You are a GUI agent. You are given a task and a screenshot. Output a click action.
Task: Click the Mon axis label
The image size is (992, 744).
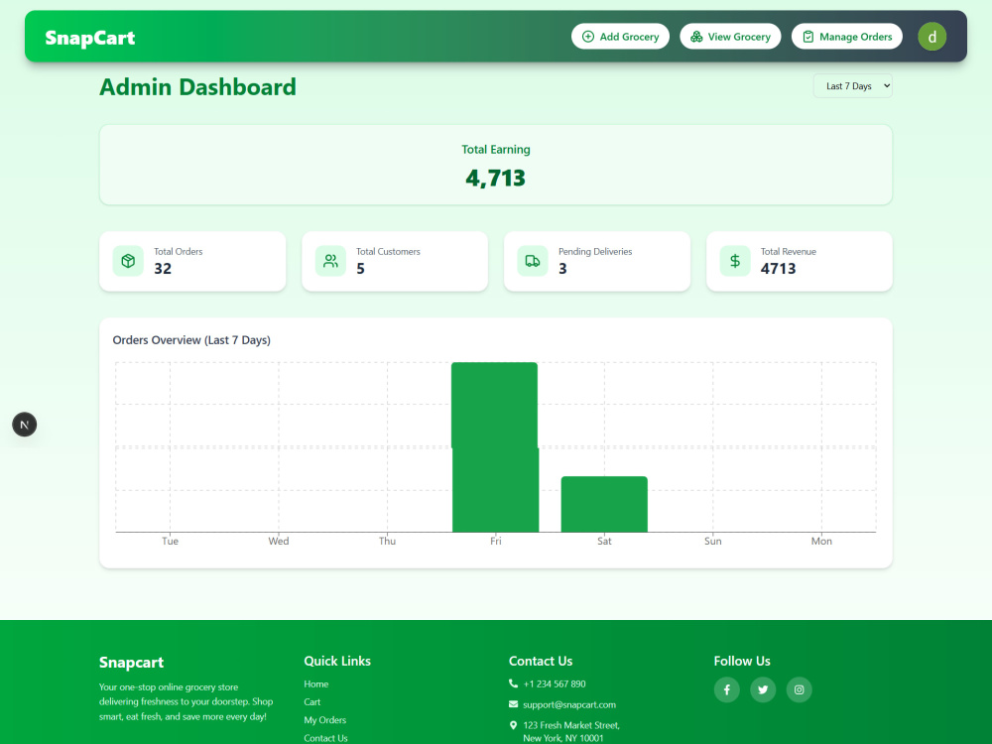(x=821, y=541)
